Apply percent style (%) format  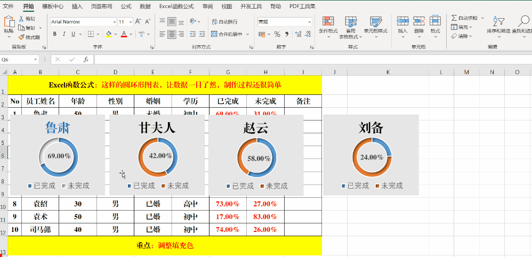coord(277,34)
